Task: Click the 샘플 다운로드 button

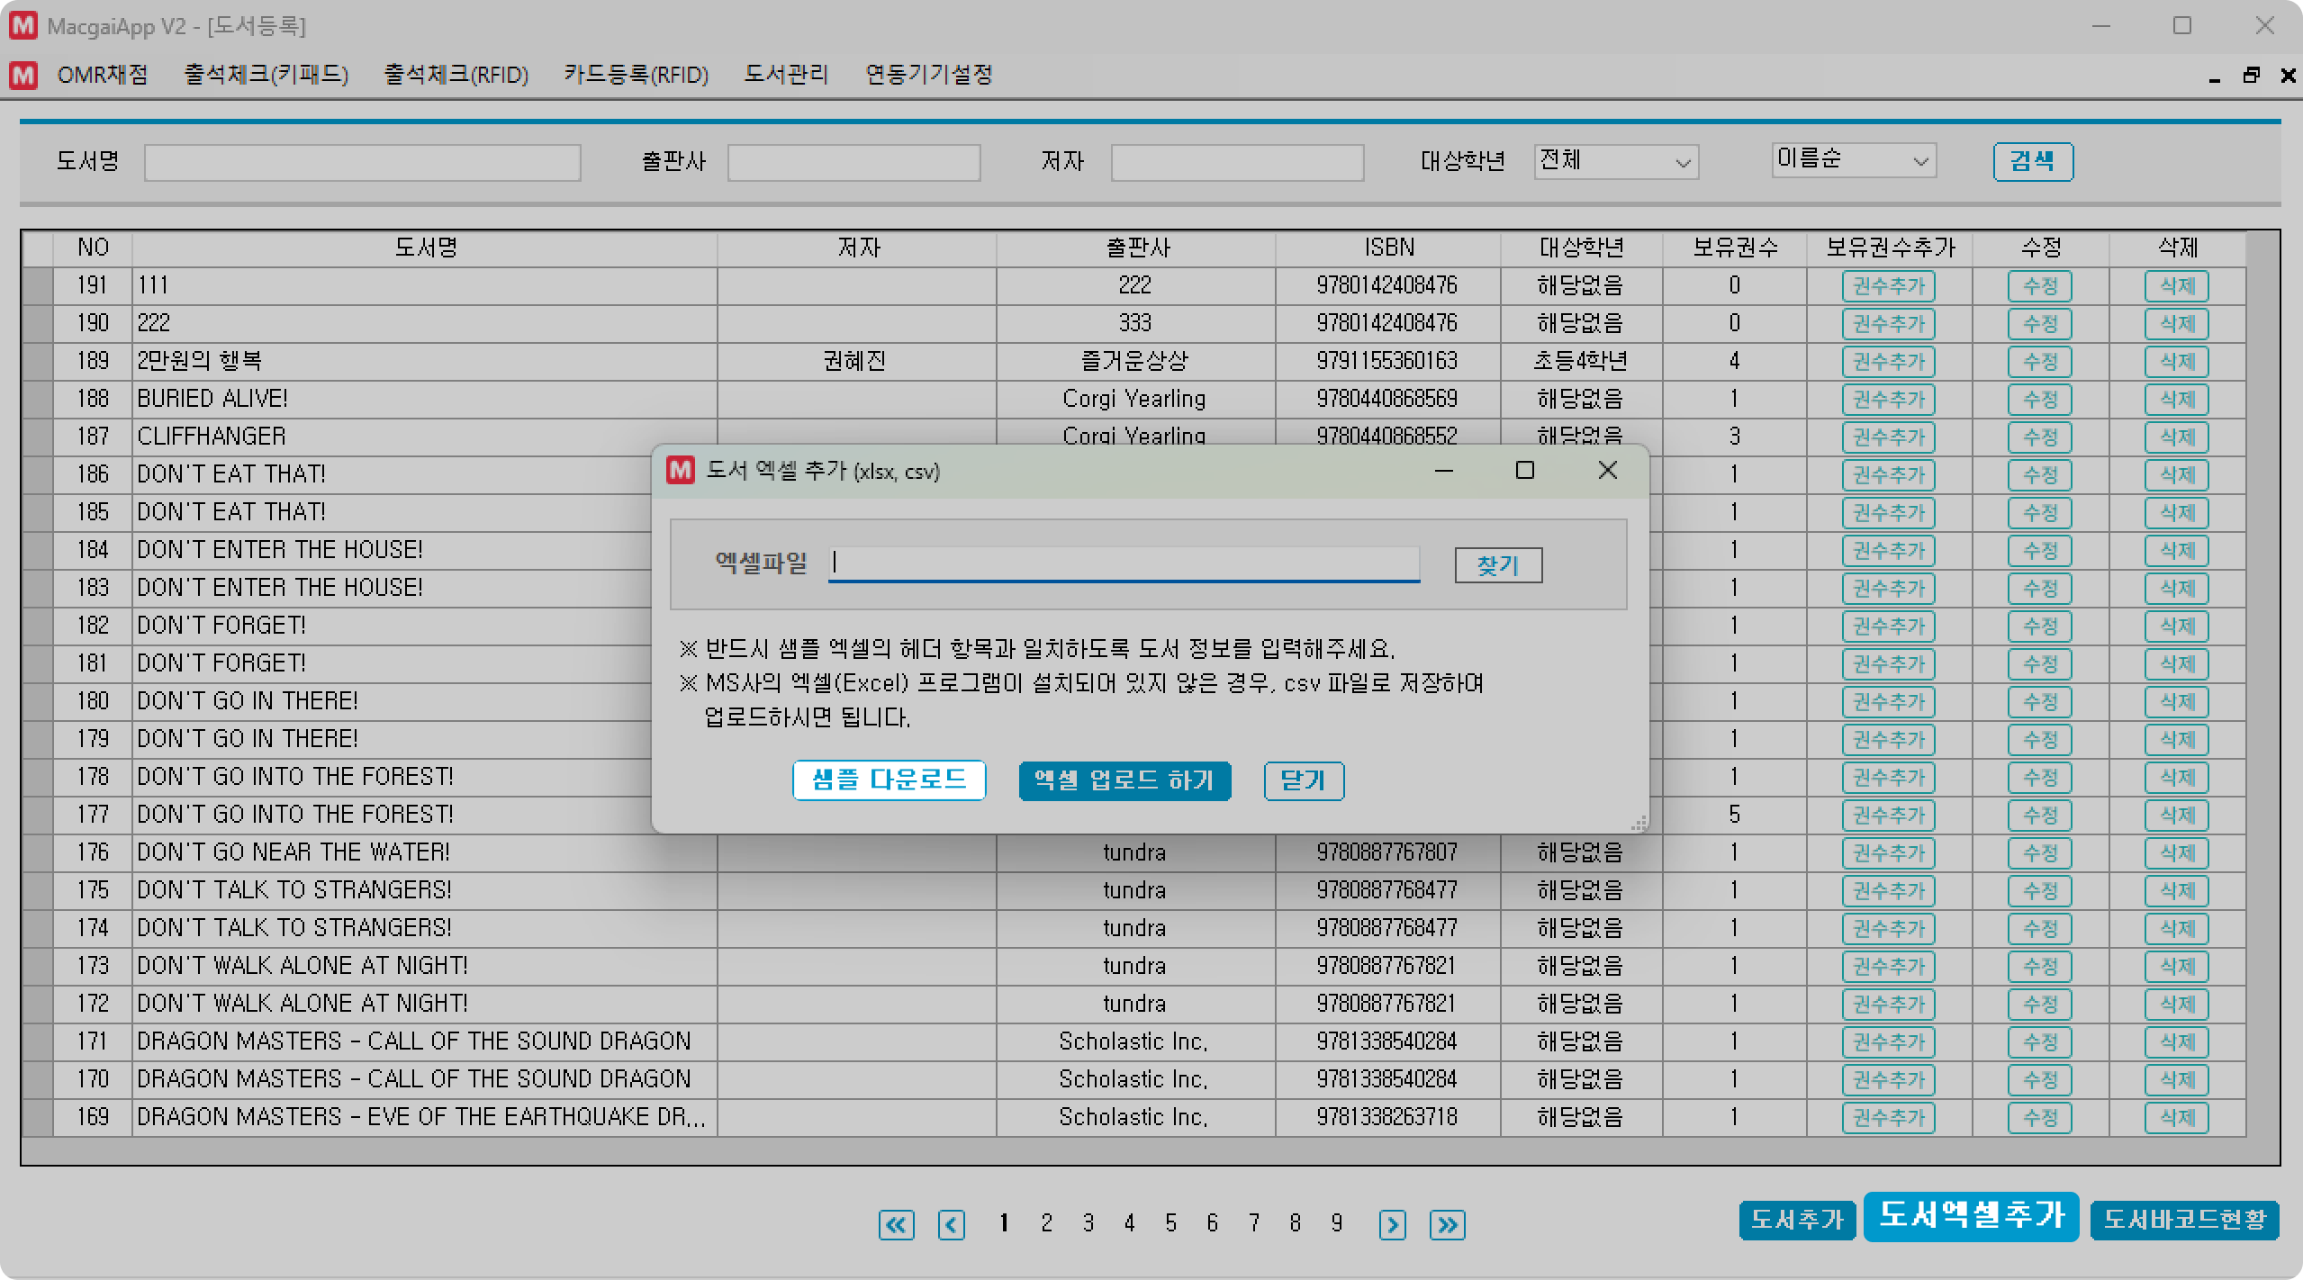Action: [x=889, y=780]
